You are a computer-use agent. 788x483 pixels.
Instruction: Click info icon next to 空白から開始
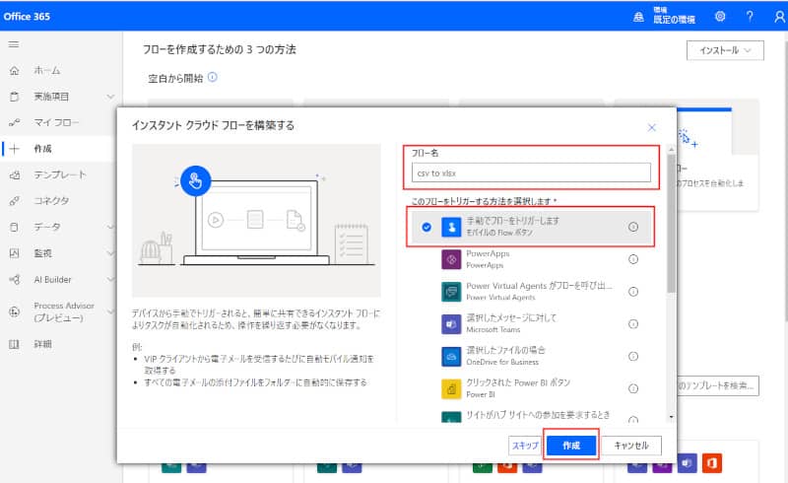click(213, 77)
